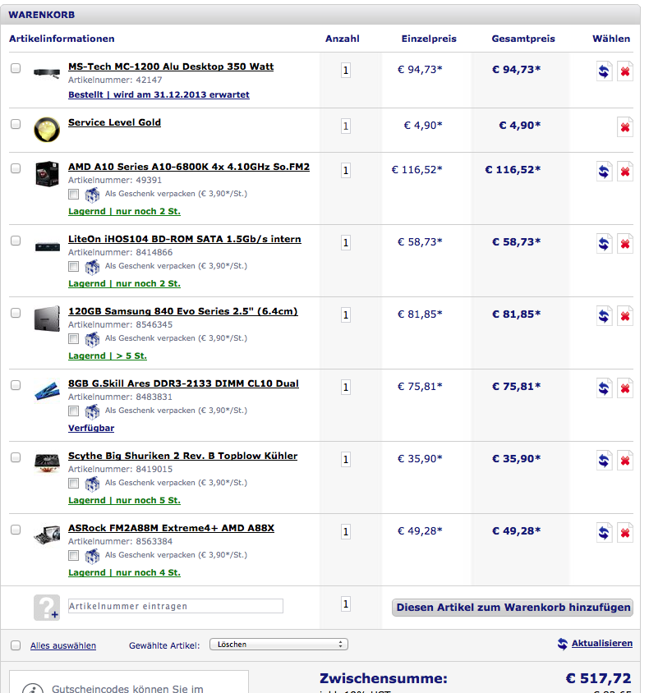The height and width of the screenshot is (693, 649).
Task: Click gift box icon under AMD A10
Action: click(x=92, y=195)
